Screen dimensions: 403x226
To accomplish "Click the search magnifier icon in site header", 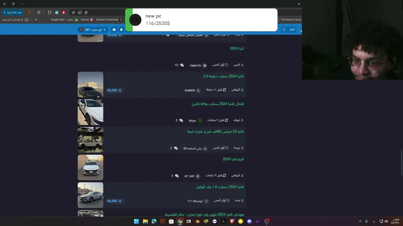I will [x=284, y=30].
